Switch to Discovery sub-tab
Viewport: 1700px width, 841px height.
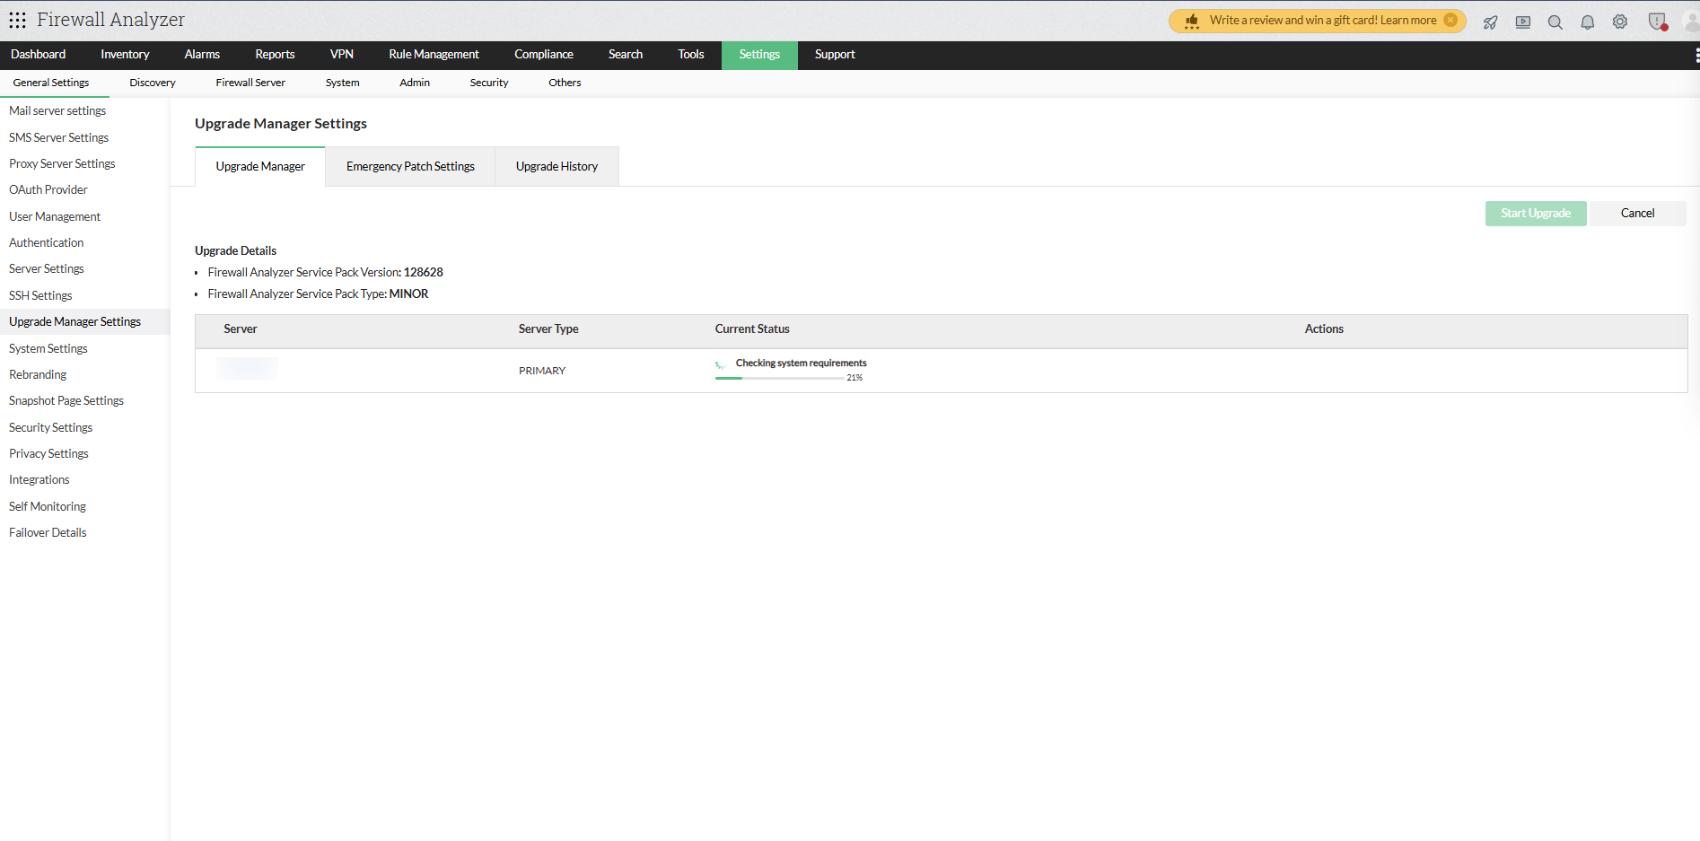coord(153,83)
